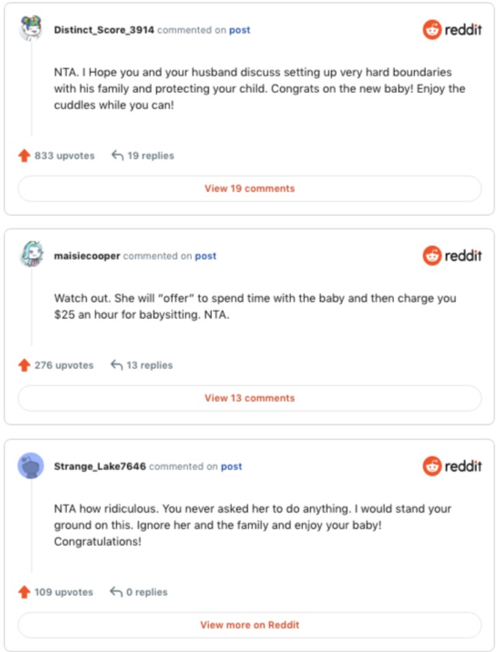
Task: Open the post link after Distinct_Score_3914
Action: (240, 30)
